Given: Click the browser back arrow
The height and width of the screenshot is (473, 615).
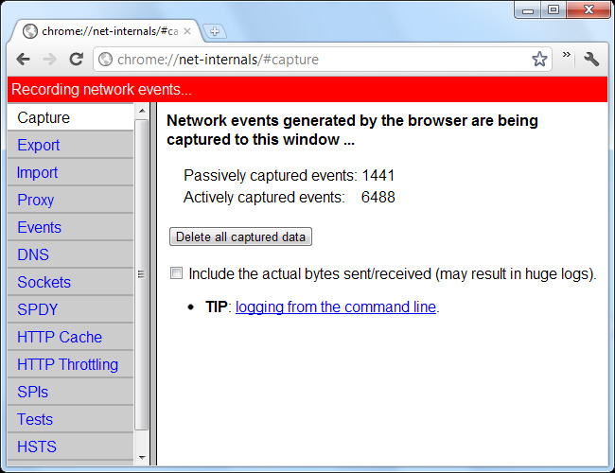Looking at the screenshot, I should click(24, 60).
